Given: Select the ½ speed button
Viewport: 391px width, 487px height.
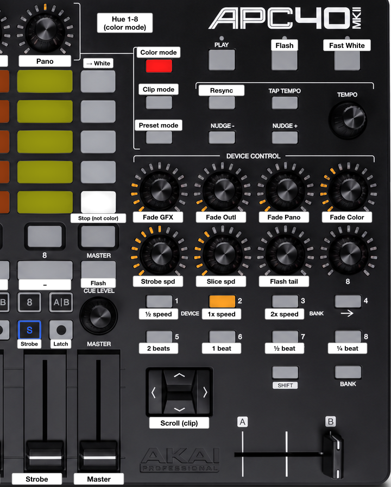Looking at the screenshot, I should 159,301.
